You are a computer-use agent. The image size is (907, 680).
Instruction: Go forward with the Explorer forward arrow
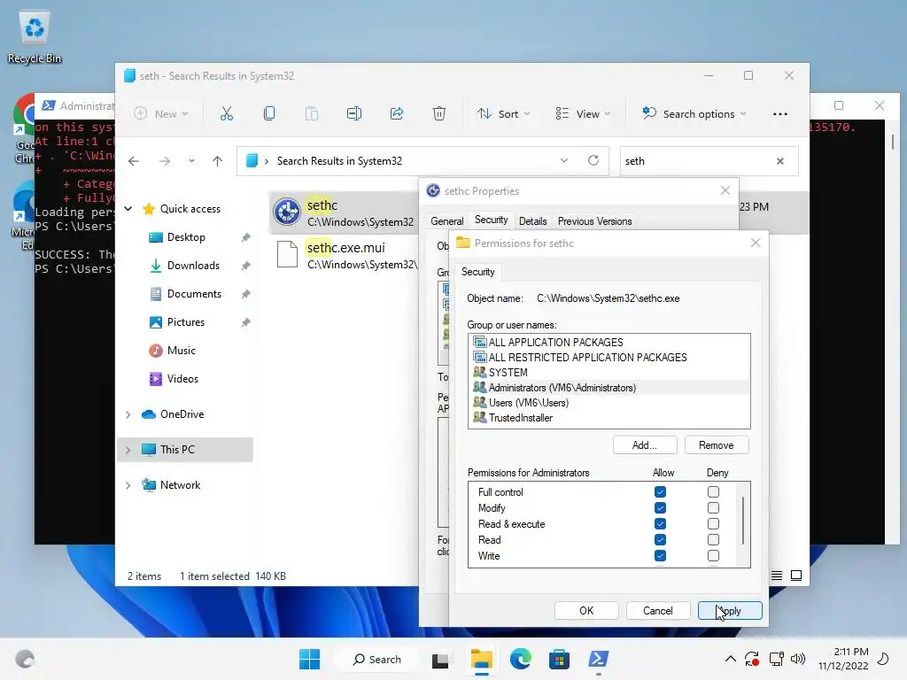click(x=165, y=161)
